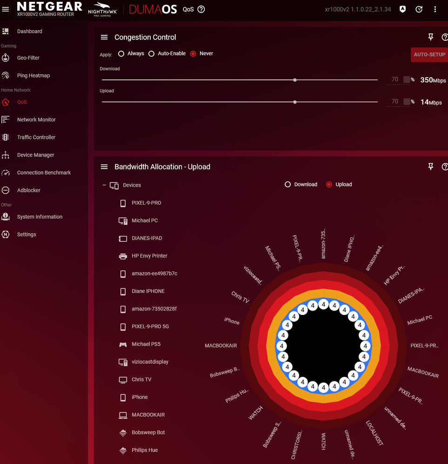Click the LOCALHOST label on wheel
Viewport: 448px width, 464px height.
click(374, 433)
